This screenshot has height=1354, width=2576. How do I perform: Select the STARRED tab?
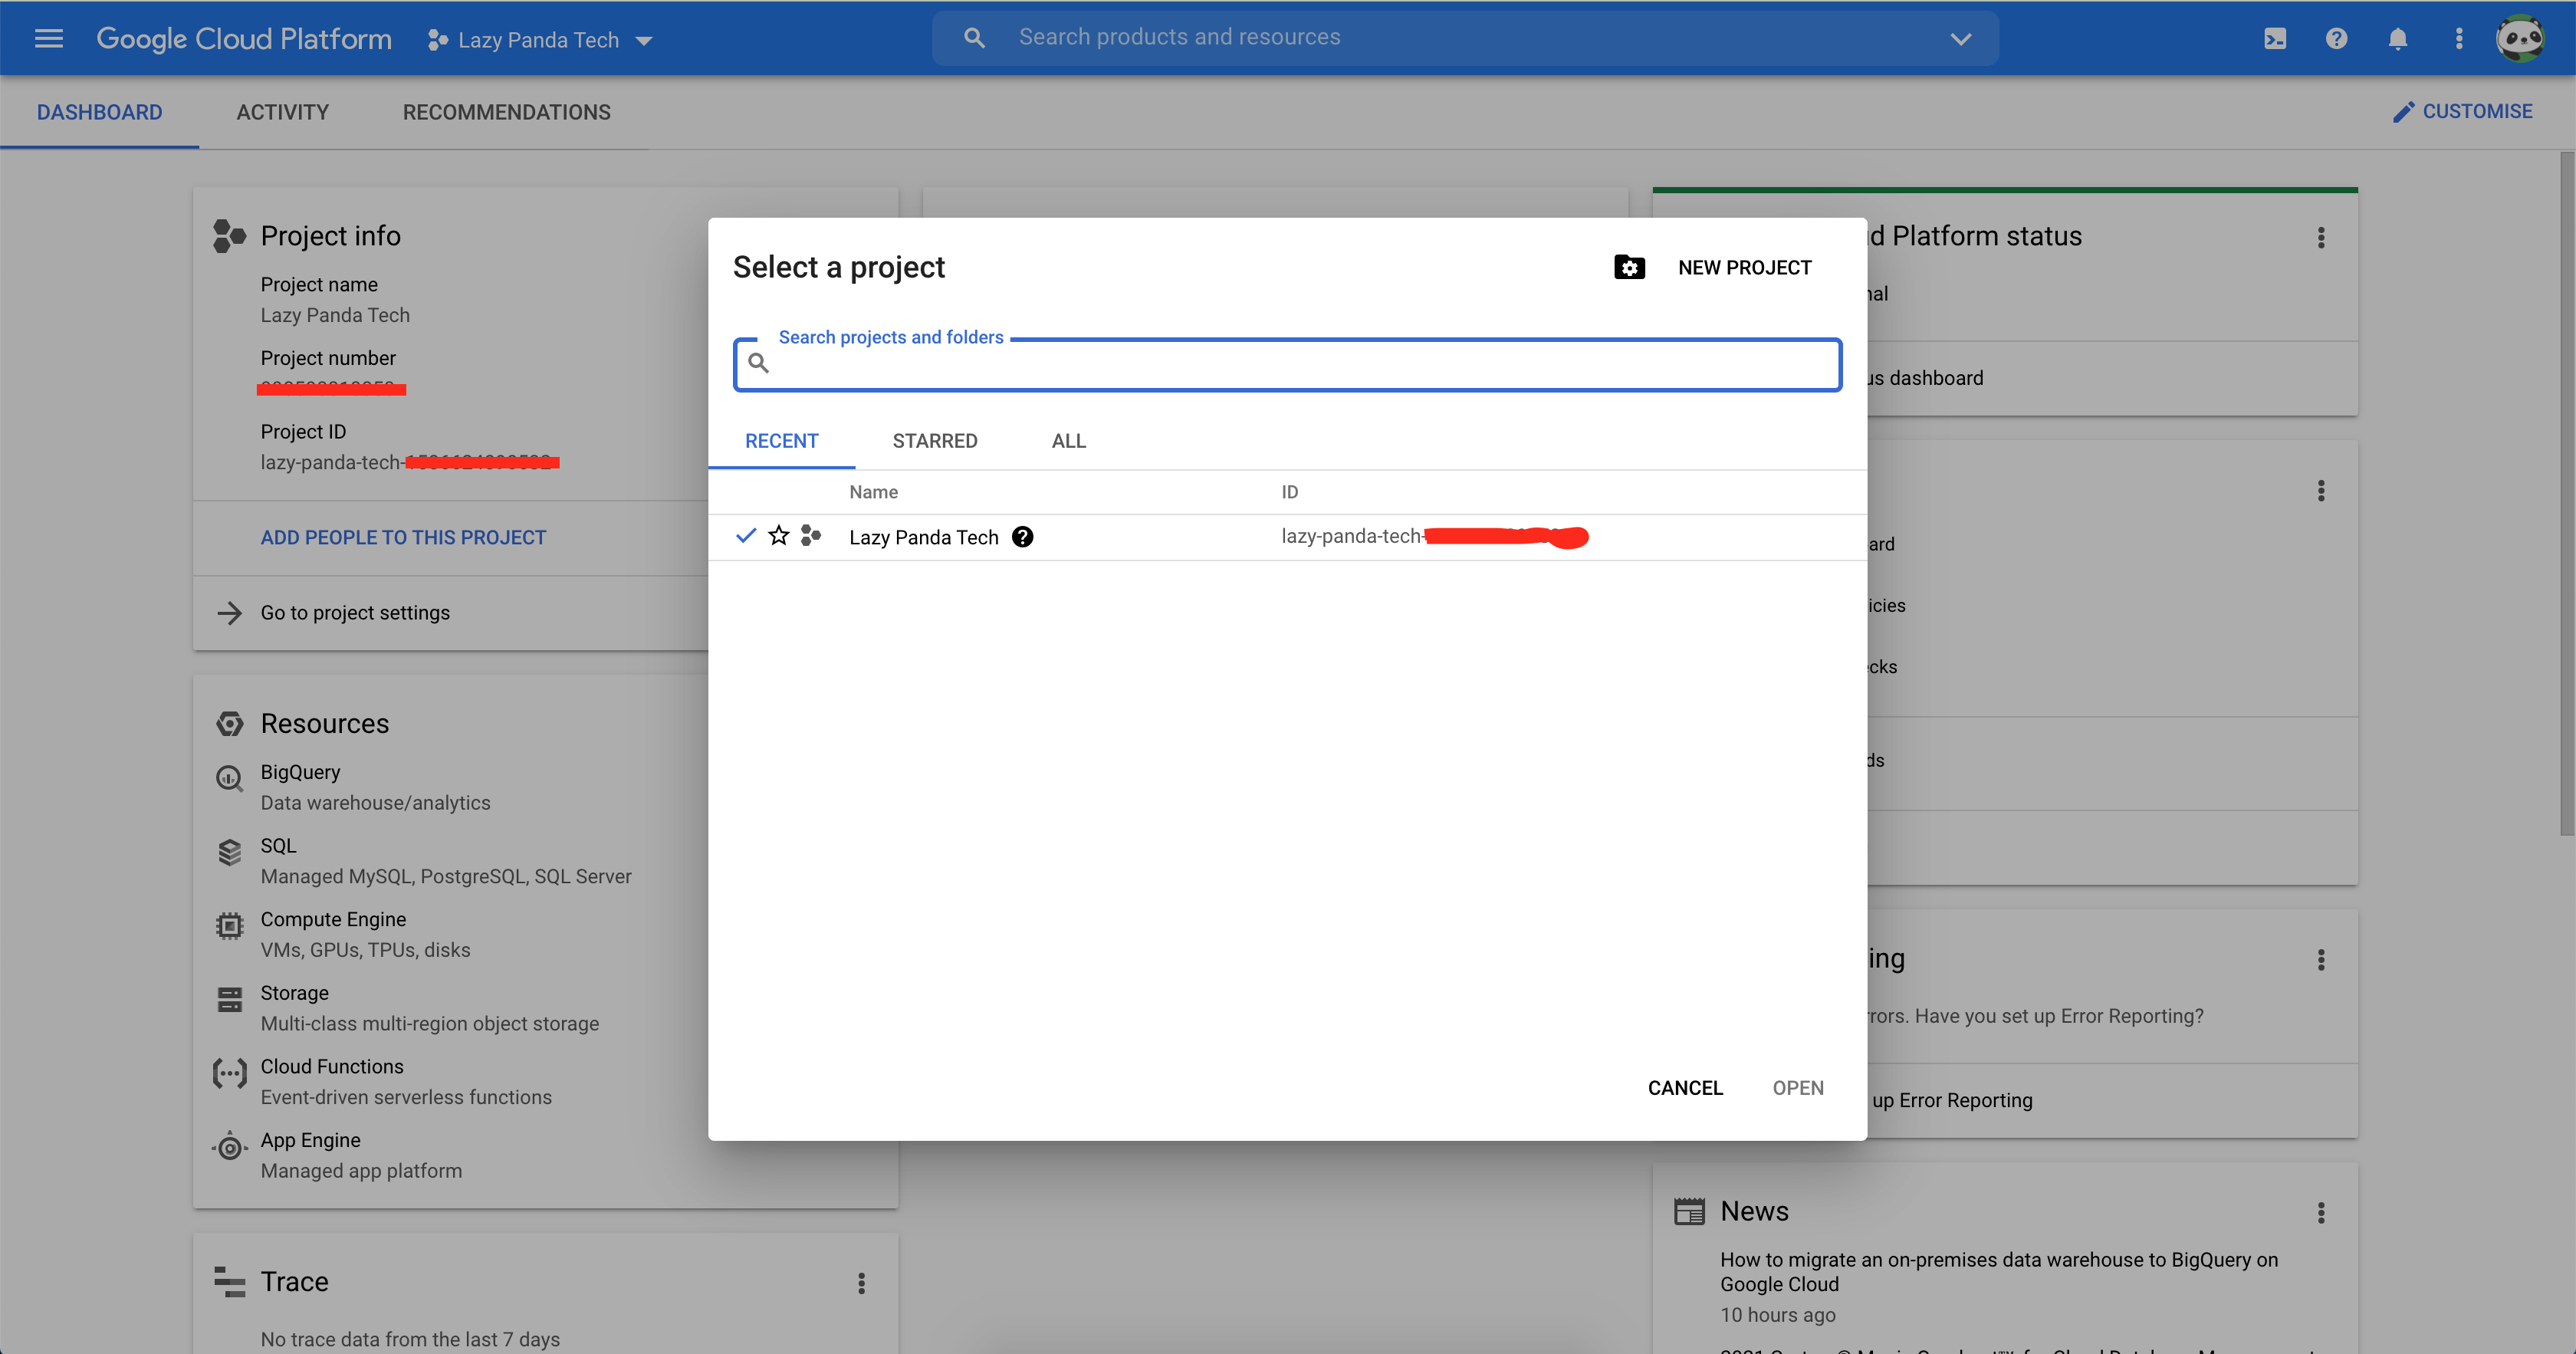point(935,441)
